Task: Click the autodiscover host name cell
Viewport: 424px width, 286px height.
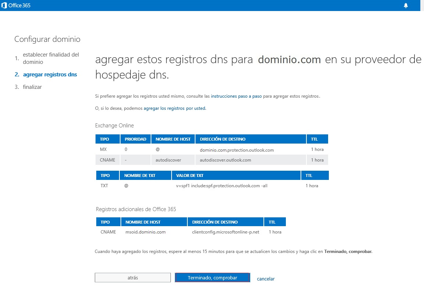Action: 168,160
